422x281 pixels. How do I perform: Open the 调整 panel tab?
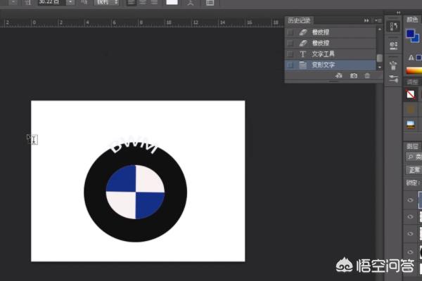click(412, 82)
